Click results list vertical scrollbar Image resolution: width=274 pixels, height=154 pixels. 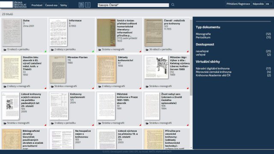pyautogui.click(x=191, y=58)
